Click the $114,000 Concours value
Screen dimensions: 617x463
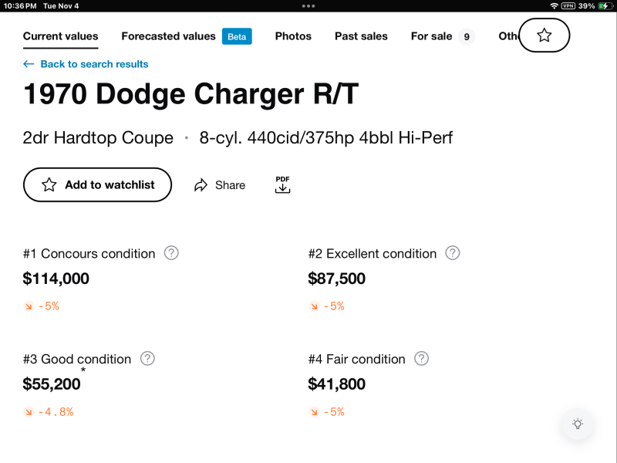pos(56,279)
